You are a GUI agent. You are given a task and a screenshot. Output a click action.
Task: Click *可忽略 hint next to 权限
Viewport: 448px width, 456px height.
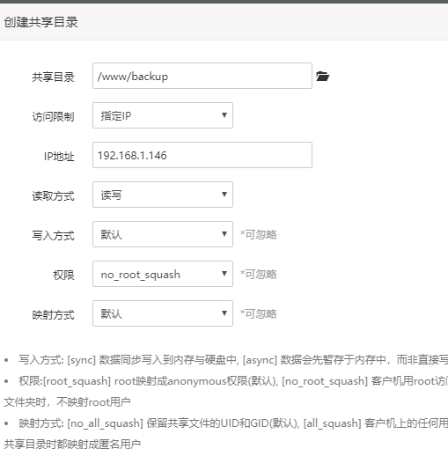pyautogui.click(x=259, y=275)
